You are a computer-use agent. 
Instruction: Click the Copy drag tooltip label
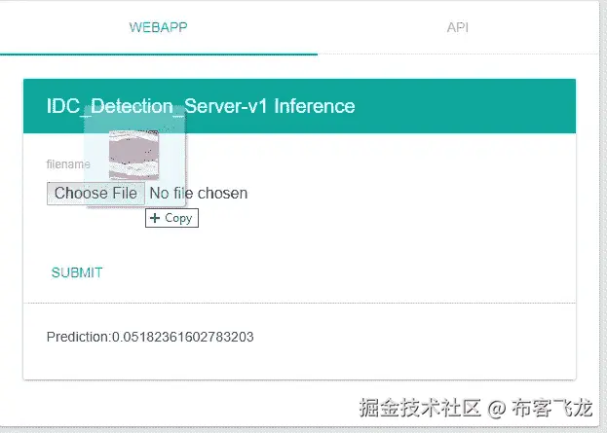coord(178,218)
